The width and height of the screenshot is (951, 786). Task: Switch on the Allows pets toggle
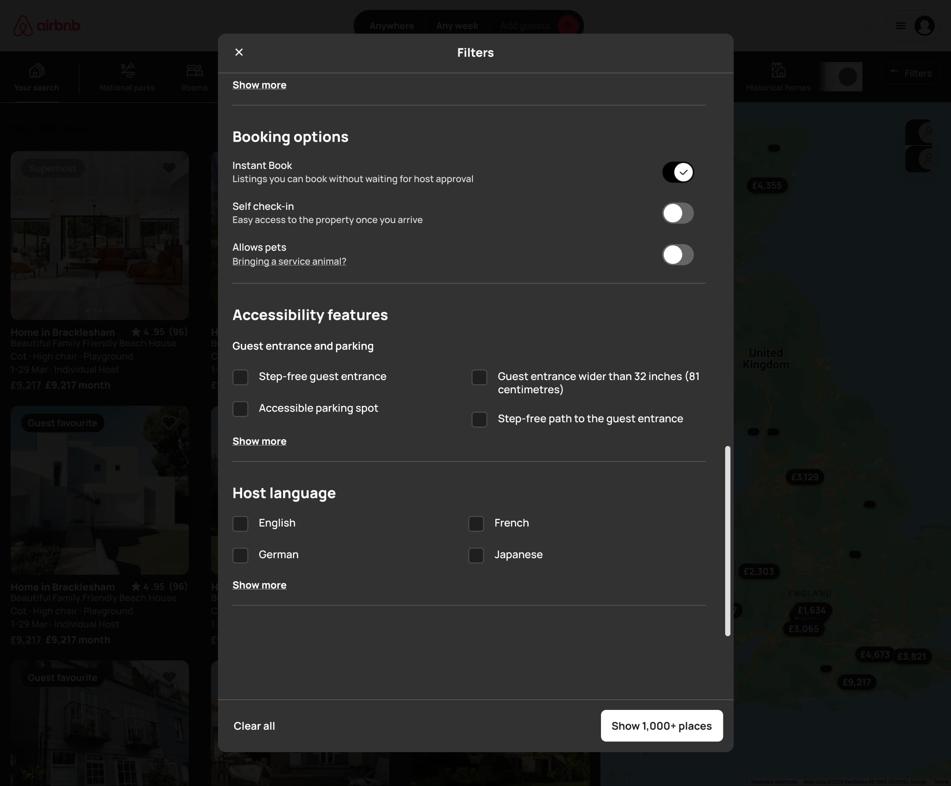point(678,254)
